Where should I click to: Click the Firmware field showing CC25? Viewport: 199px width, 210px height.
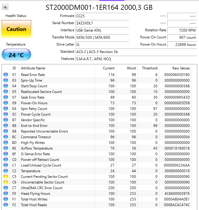click(102, 16)
